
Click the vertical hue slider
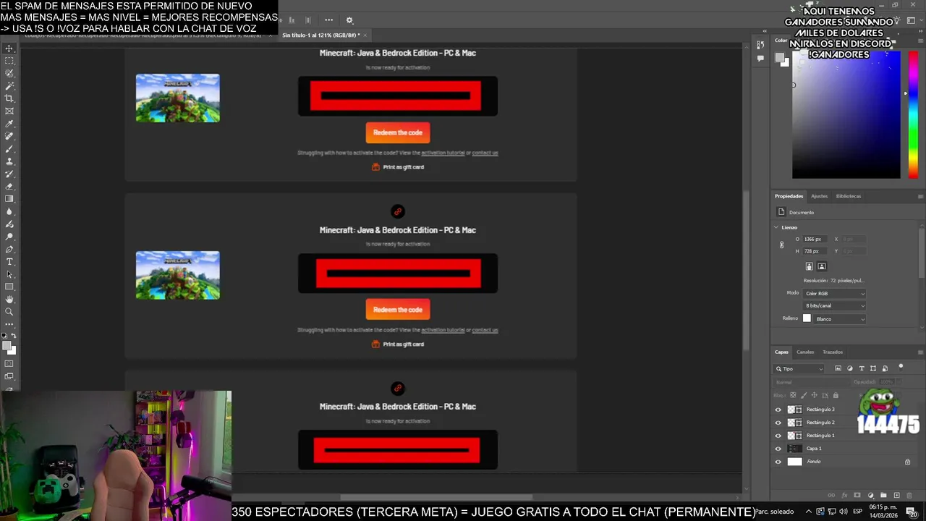click(913, 116)
